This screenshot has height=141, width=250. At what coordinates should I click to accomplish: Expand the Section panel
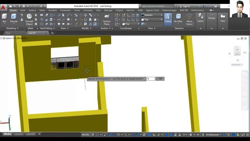(x=105, y=28)
